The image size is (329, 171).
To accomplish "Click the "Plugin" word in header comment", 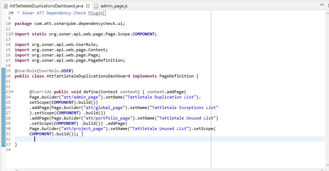I will pos(95,13).
